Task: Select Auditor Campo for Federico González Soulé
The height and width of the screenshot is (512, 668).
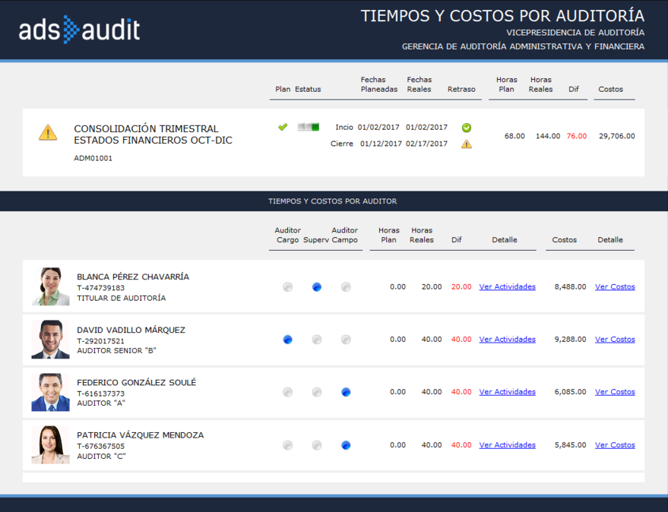Action: point(346,392)
